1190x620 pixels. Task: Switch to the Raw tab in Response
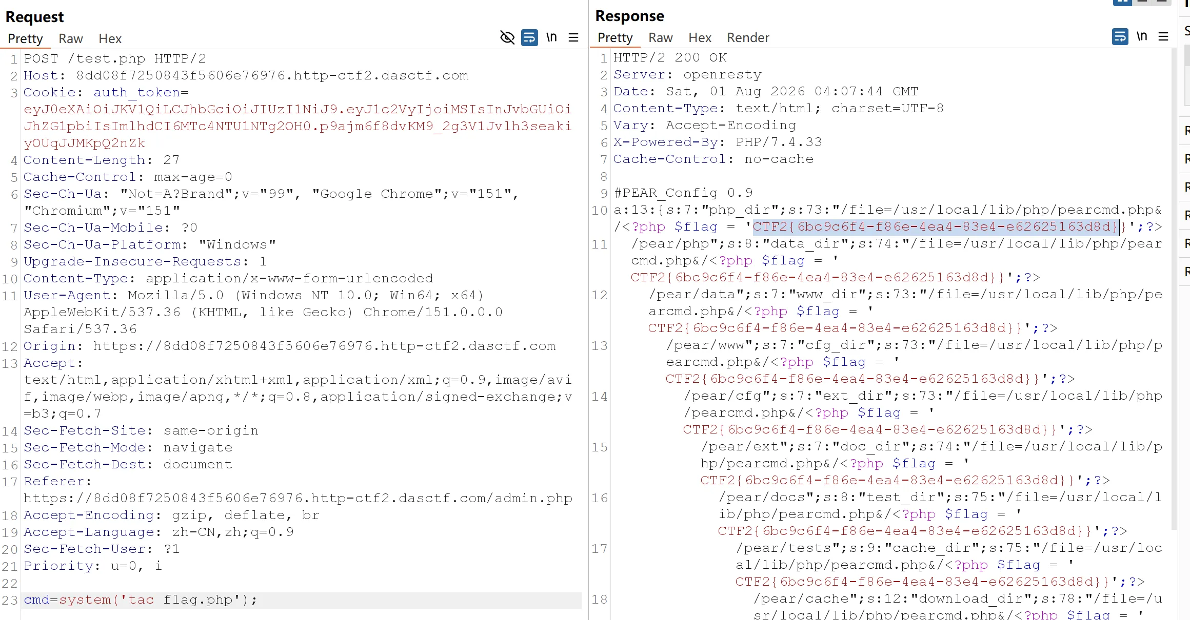(x=661, y=38)
